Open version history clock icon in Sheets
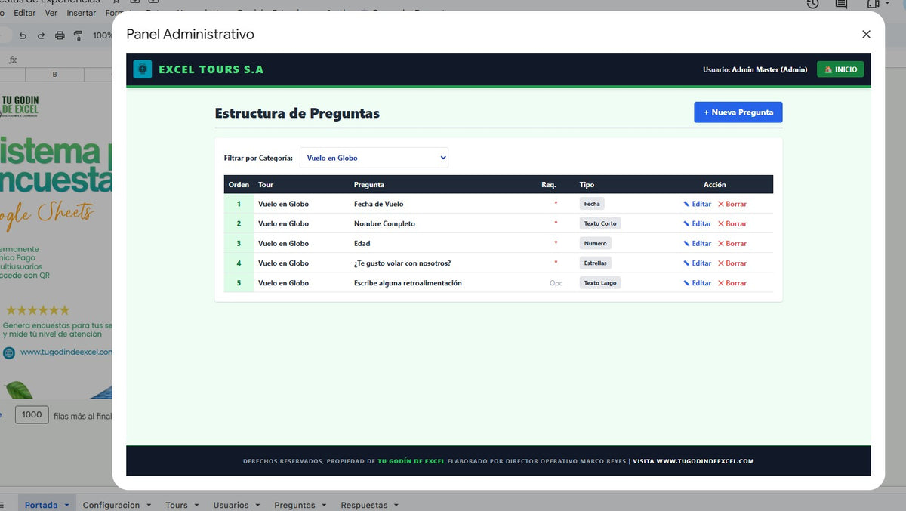Screen dimensions: 906x511 (812, 4)
